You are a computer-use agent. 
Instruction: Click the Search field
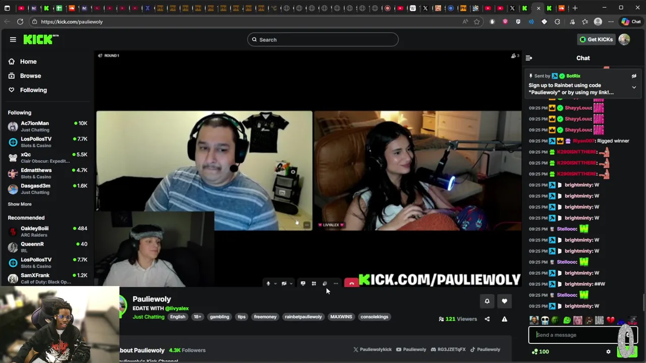coord(323,39)
